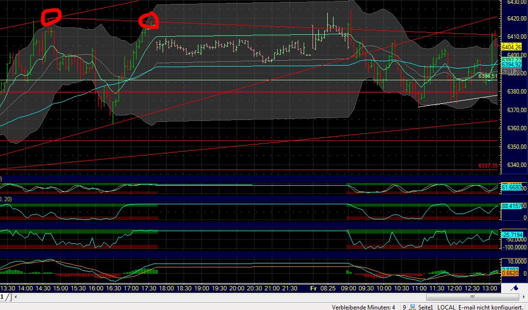Click the blue pin icon above the scrollbar

coord(515,288)
